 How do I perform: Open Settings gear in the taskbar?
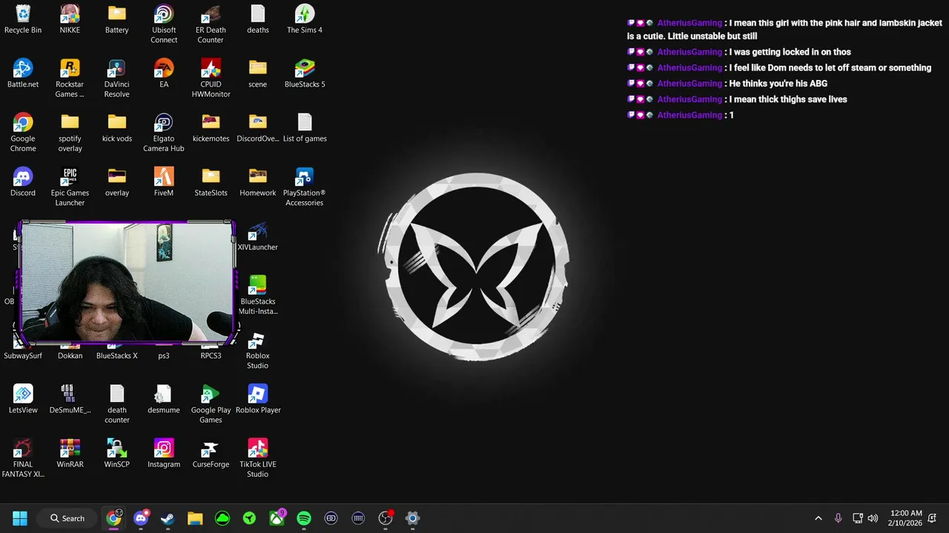(413, 518)
